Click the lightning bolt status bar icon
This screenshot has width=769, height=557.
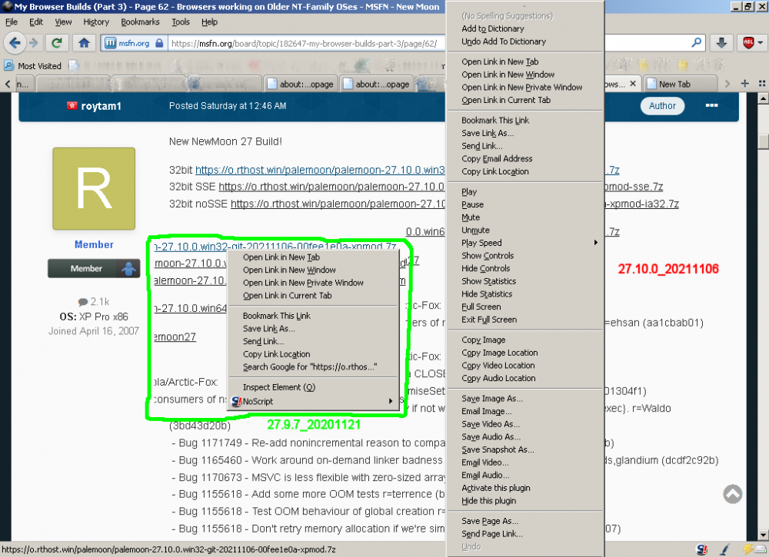[x=746, y=549]
